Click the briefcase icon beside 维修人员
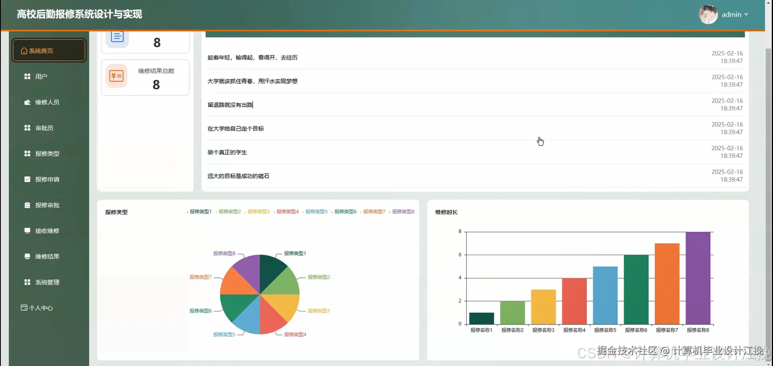The width and height of the screenshot is (773, 366). pyautogui.click(x=27, y=102)
